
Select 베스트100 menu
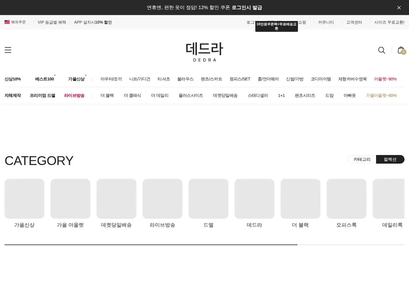(44, 79)
